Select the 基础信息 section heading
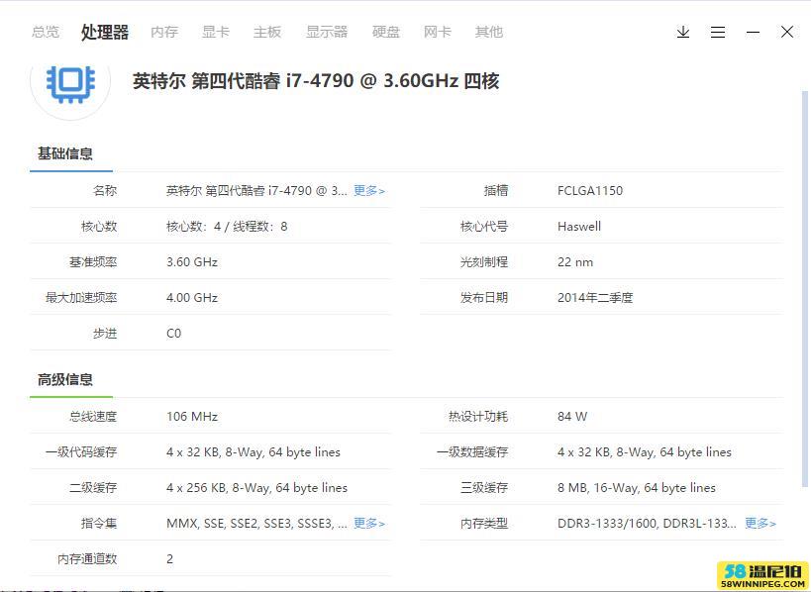The height and width of the screenshot is (592, 811). (x=65, y=153)
